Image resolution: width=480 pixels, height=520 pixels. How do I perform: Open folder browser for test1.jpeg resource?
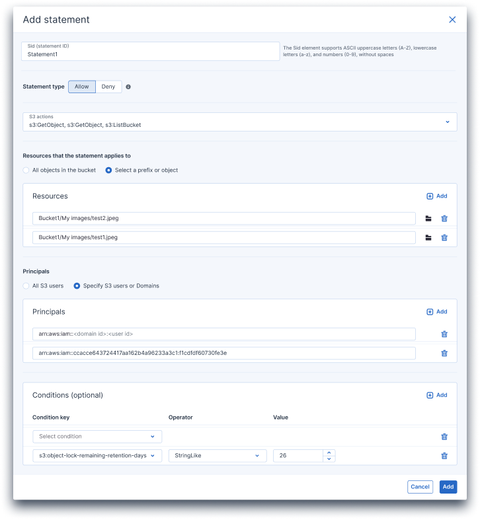[428, 237]
